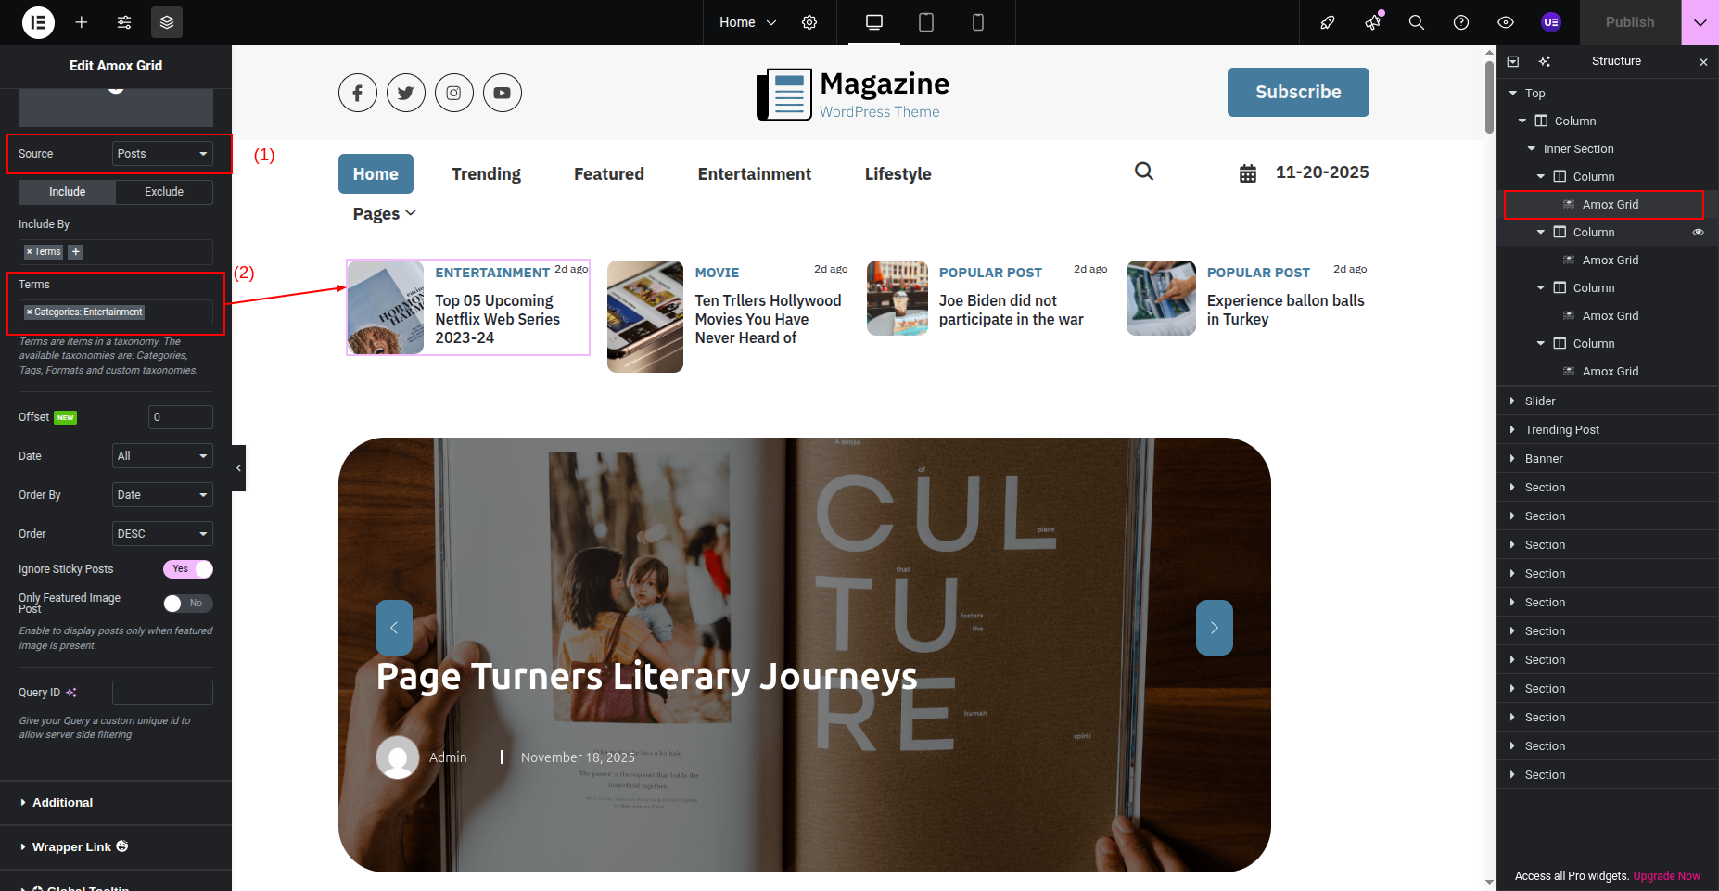Click the Upgrade Now link
Image resolution: width=1719 pixels, height=891 pixels.
pyautogui.click(x=1666, y=876)
